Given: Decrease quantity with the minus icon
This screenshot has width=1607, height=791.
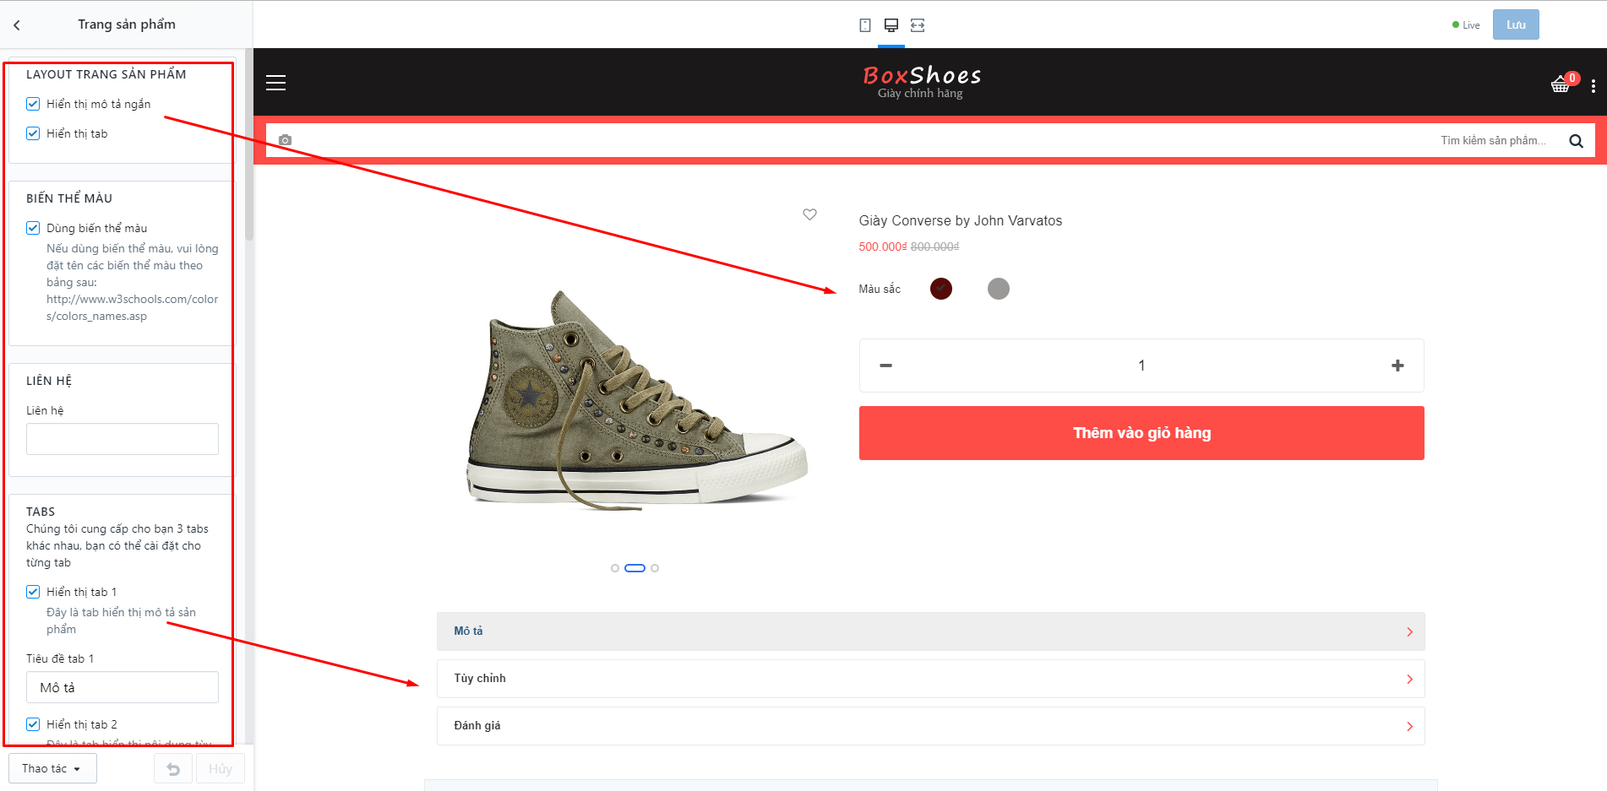Looking at the screenshot, I should point(885,366).
